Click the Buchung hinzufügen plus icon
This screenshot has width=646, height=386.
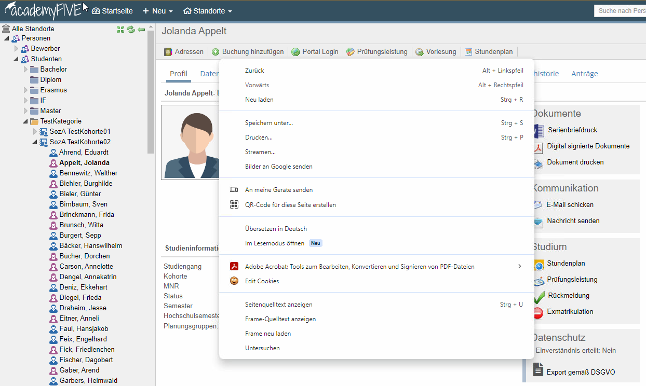(216, 52)
